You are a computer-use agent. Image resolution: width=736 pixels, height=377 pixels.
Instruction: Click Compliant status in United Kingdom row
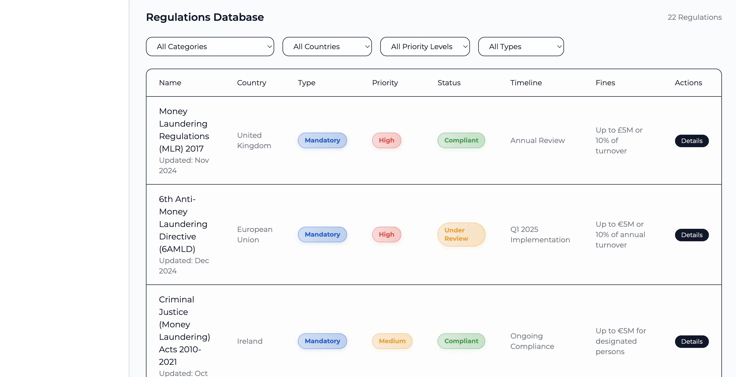click(461, 140)
